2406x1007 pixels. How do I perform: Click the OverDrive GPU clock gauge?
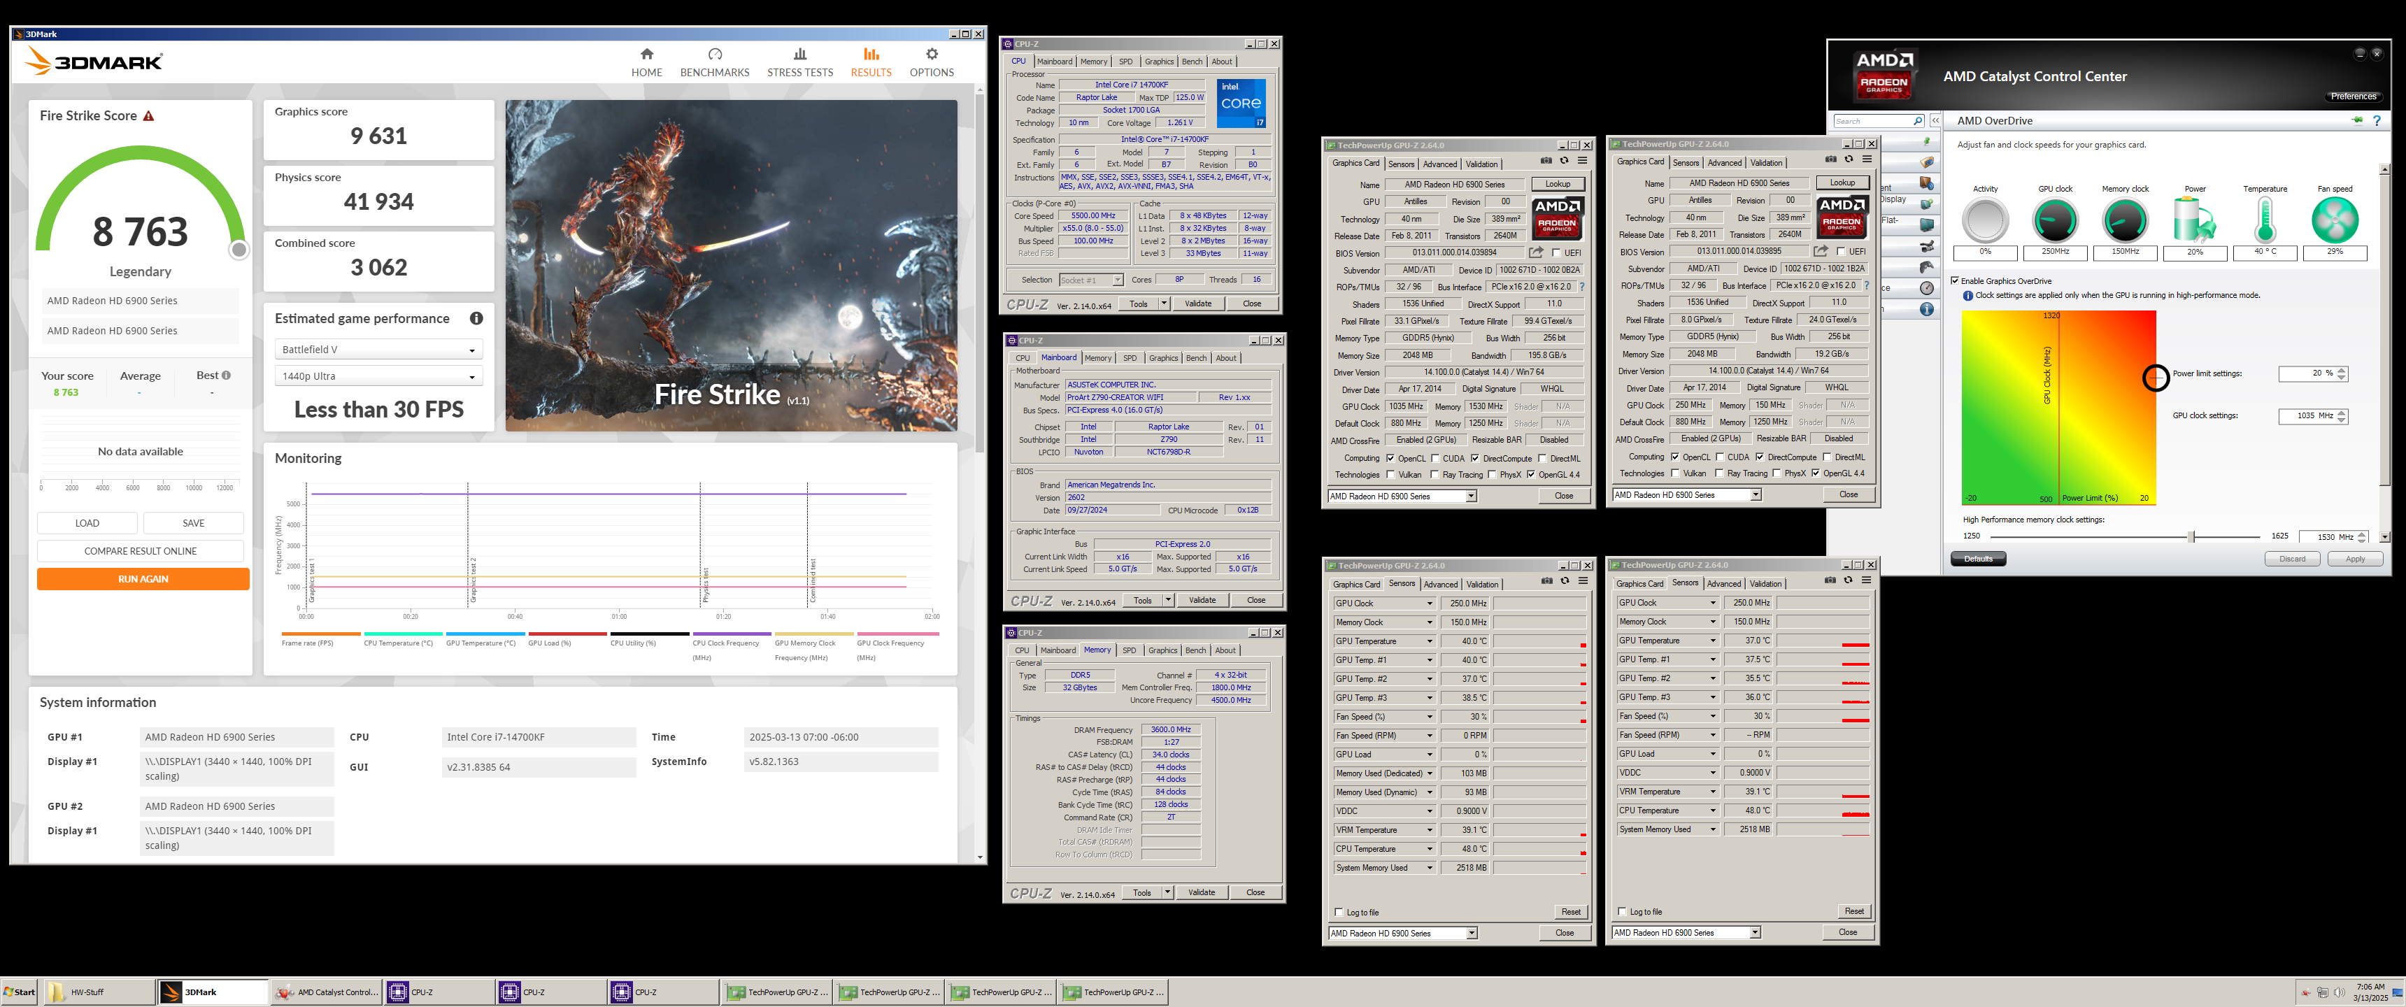coord(2055,222)
